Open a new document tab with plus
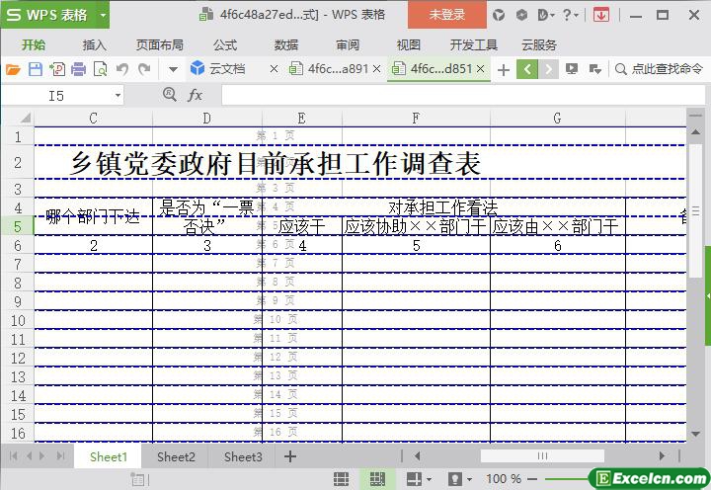 pos(504,69)
